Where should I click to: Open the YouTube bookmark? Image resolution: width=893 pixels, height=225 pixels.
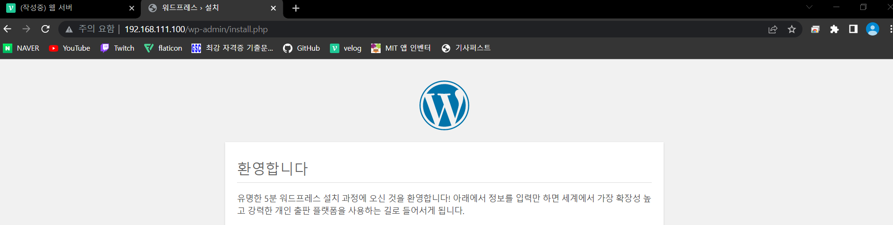click(70, 48)
